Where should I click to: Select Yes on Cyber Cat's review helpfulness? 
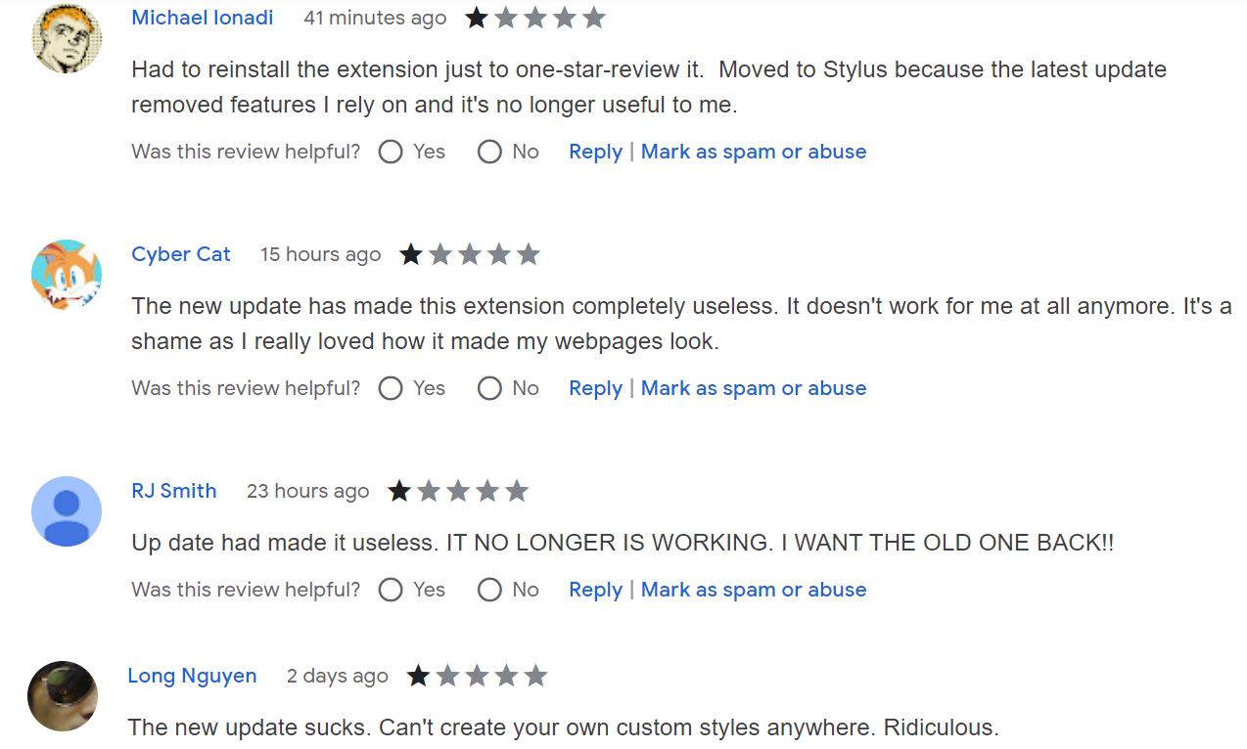click(391, 388)
